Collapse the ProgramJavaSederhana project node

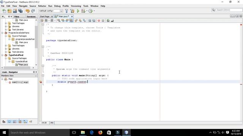(x=2, y=33)
